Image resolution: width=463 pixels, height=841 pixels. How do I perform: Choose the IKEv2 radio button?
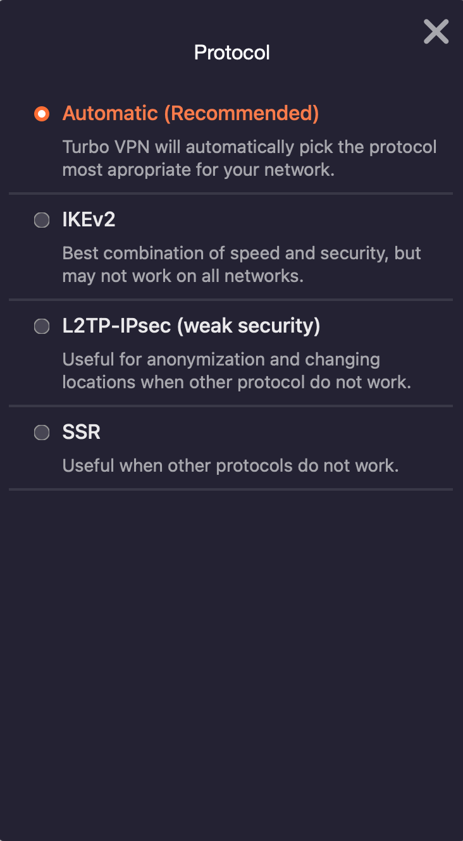click(x=42, y=220)
